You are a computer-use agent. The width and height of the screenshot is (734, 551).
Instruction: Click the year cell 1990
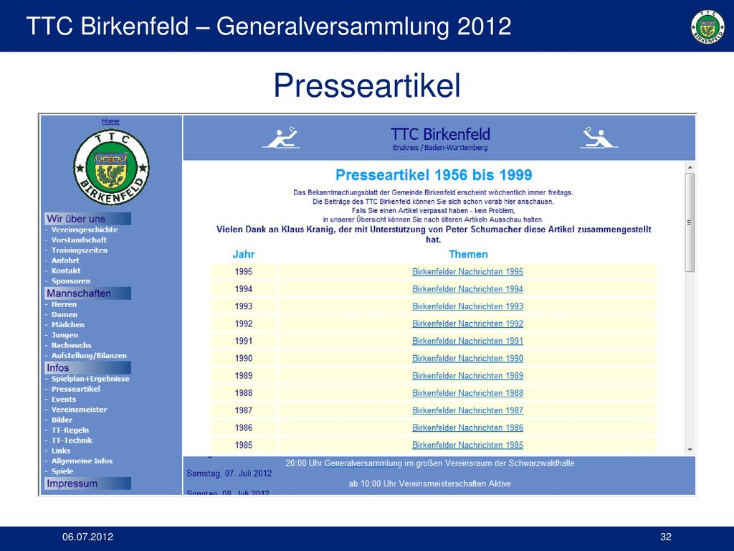click(244, 359)
